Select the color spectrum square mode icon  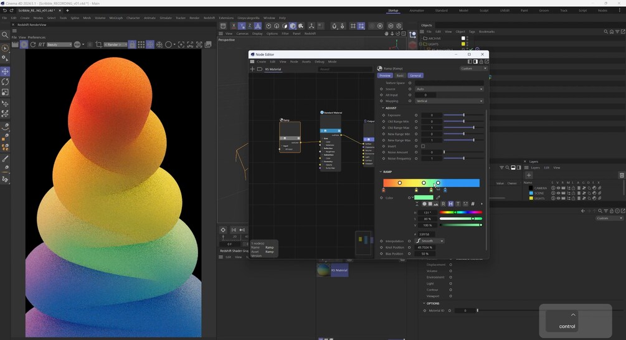430,204
